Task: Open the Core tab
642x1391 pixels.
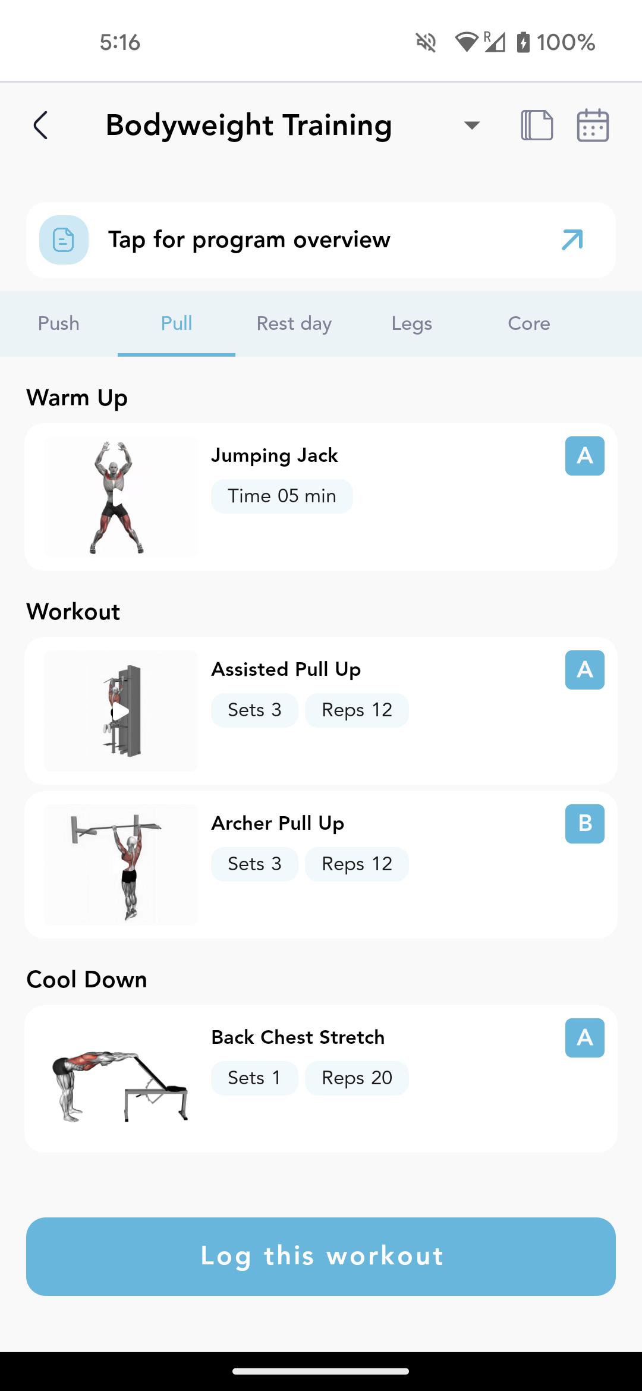Action: coord(529,323)
